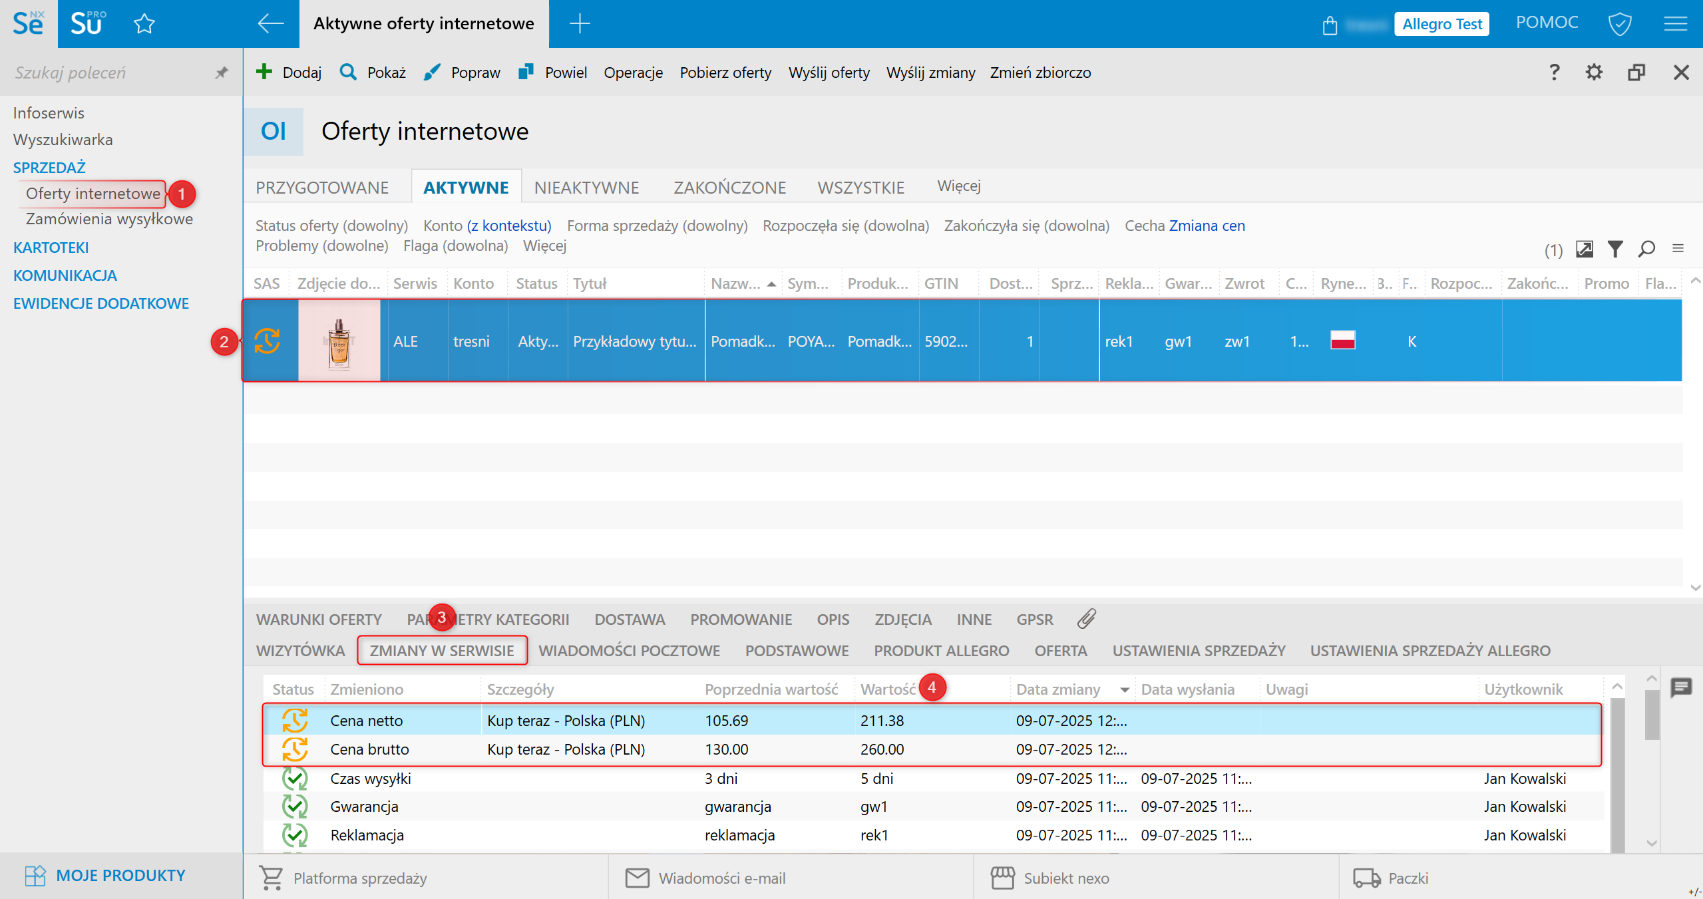Click the favorites star icon

[x=144, y=24]
